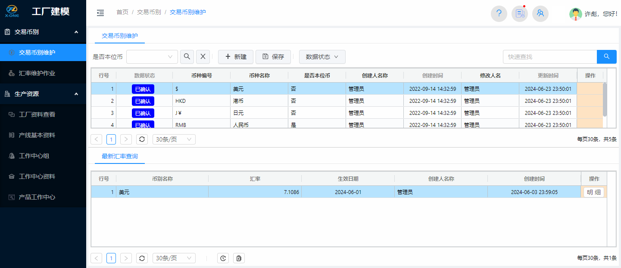Click the document export icon at bottom
621x268 pixels.
[x=239, y=258]
